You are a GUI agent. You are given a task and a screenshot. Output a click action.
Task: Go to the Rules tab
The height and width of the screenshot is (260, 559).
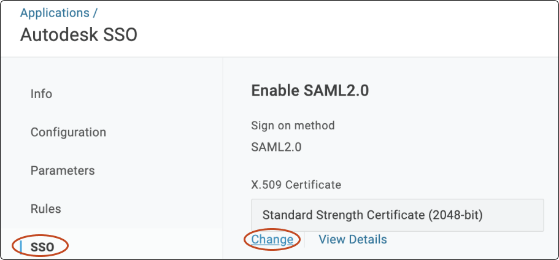point(46,208)
